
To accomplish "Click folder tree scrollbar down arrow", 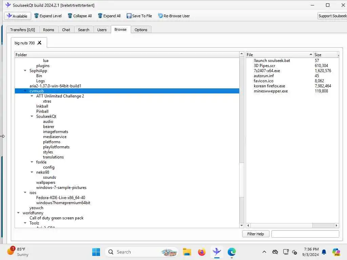I will (242, 225).
